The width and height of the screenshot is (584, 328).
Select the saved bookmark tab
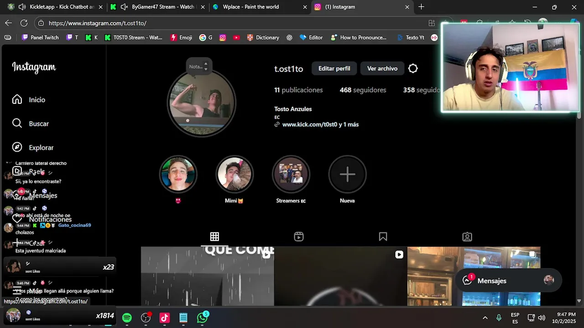click(x=383, y=236)
